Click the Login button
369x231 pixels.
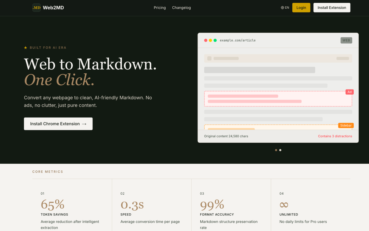[x=301, y=8]
